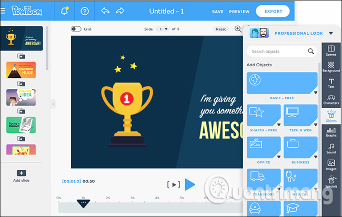
Task: Play the full Powtoon with the blue play button
Action: click(x=190, y=184)
